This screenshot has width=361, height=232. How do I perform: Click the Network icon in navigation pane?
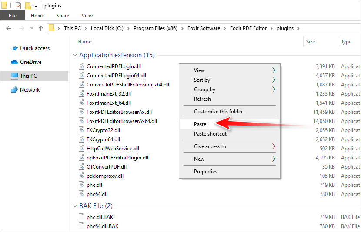click(x=14, y=90)
